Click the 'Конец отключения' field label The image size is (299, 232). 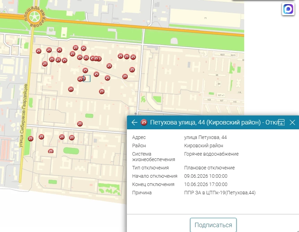[153, 184]
